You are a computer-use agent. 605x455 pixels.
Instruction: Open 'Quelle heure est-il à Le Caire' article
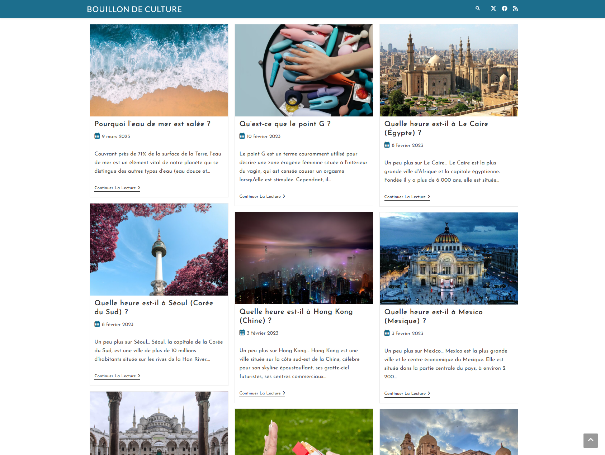pyautogui.click(x=436, y=128)
